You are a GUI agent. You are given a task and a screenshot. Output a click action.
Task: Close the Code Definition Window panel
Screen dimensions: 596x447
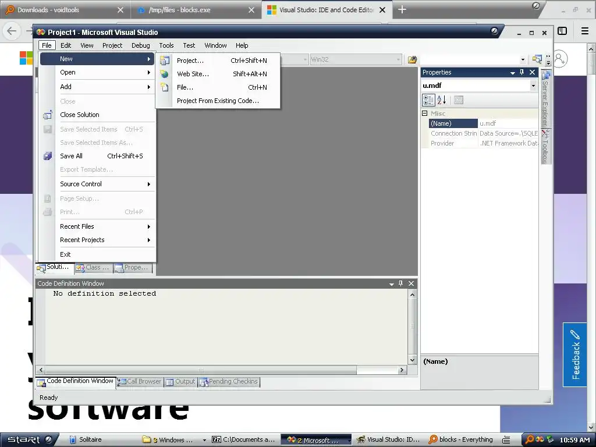411,283
